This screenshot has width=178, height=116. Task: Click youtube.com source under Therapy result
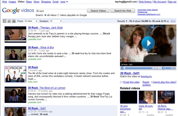point(35,39)
